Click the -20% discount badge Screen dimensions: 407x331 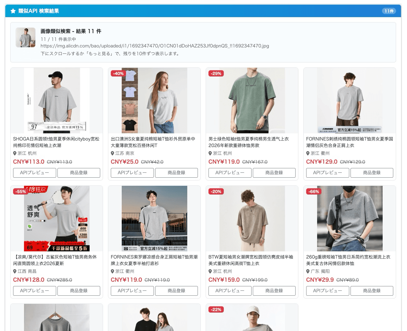click(216, 191)
